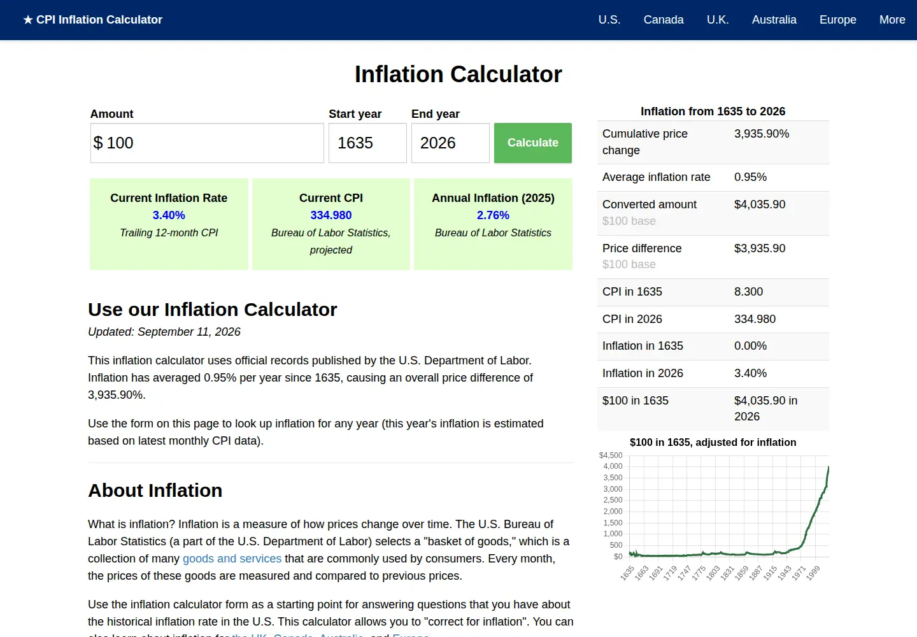This screenshot has height=637, width=917.
Task: Click the Average inflation rate value 0.95%
Action: [750, 177]
